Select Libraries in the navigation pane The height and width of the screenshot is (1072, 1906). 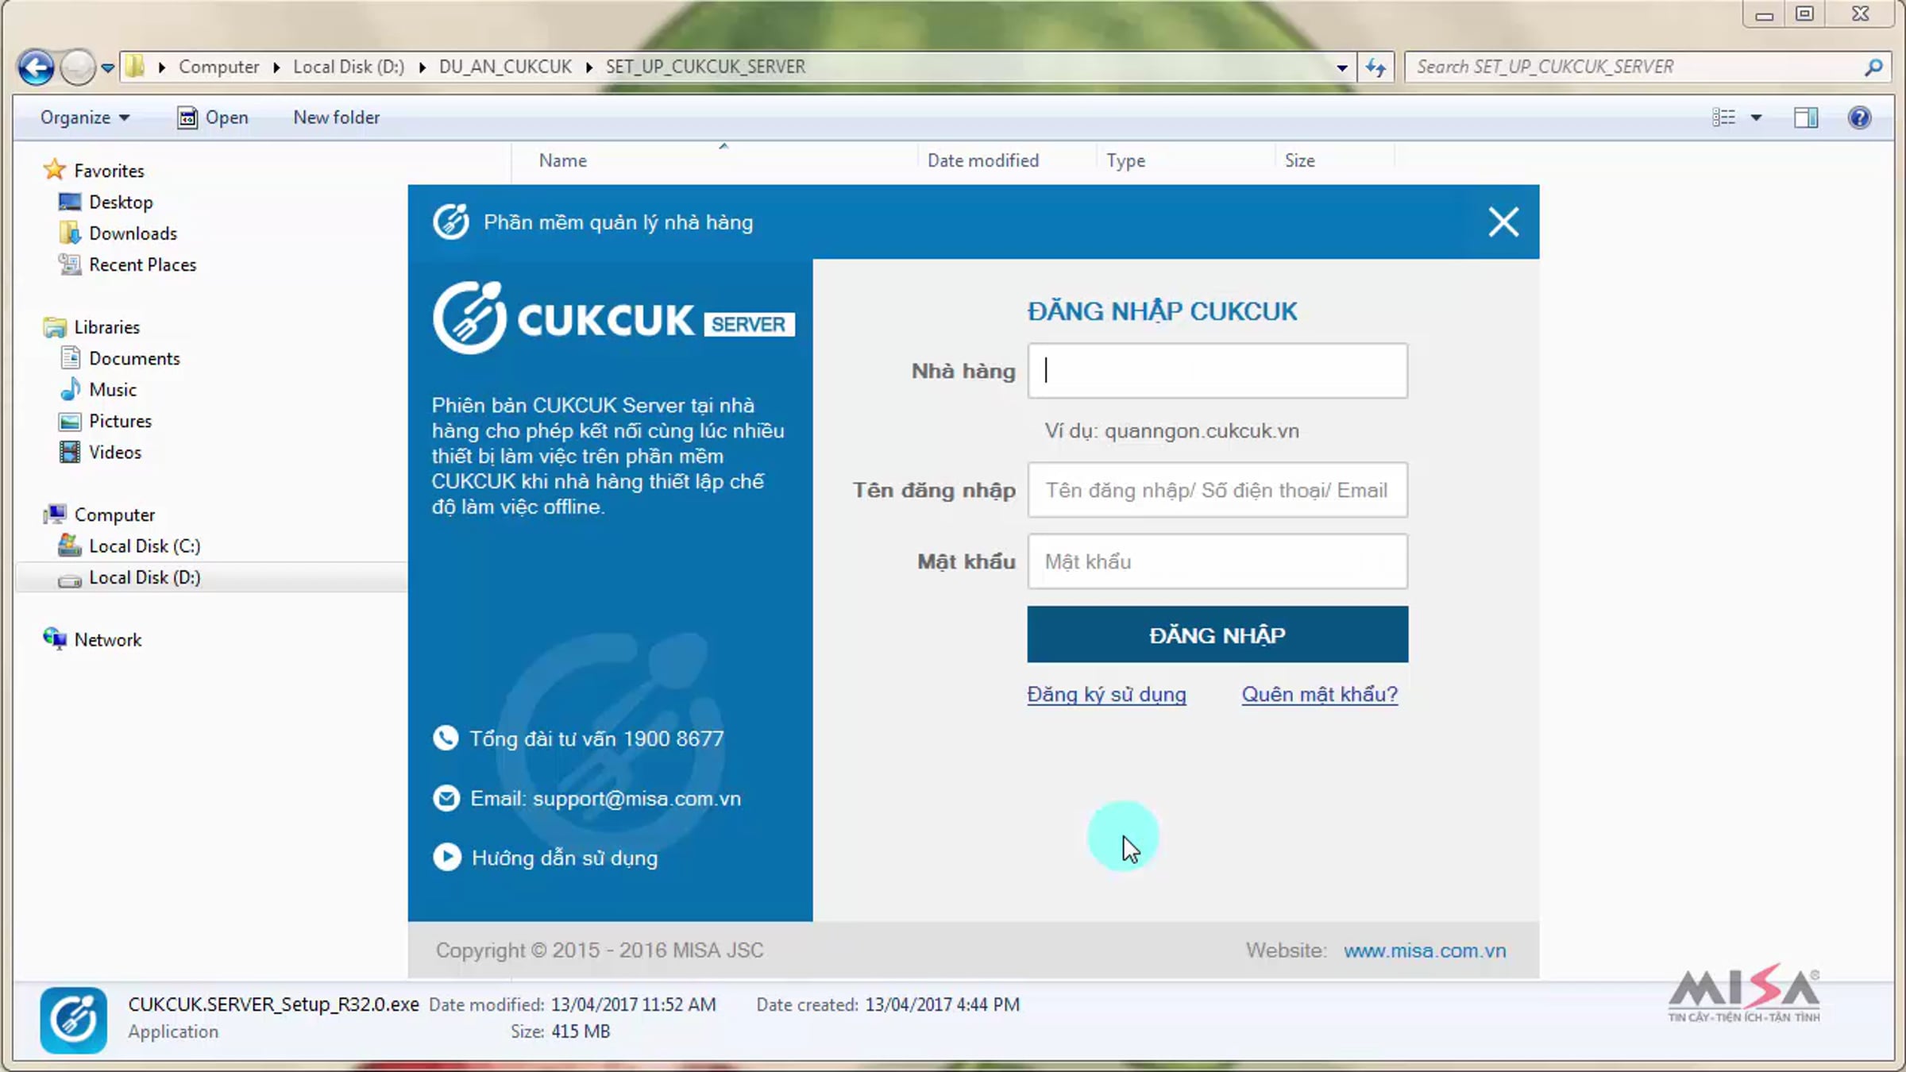coord(106,327)
